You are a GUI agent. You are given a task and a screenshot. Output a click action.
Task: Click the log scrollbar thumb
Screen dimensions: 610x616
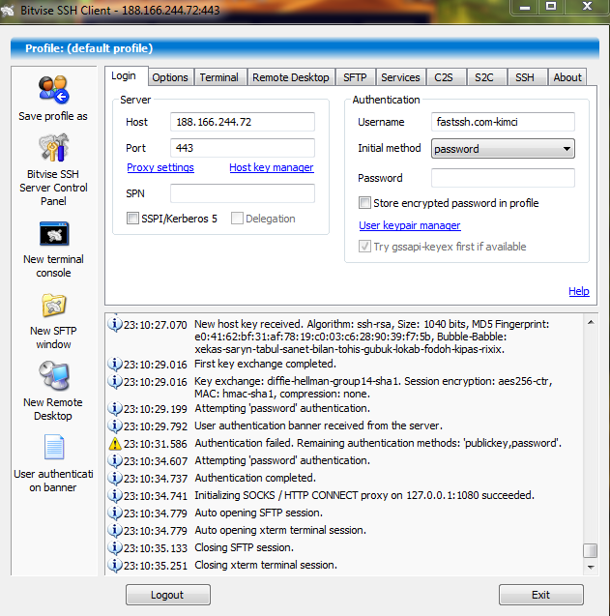(591, 550)
